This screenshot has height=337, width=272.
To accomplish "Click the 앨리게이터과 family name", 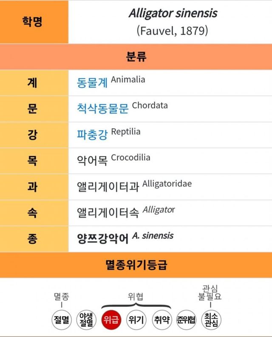I will (x=108, y=186).
